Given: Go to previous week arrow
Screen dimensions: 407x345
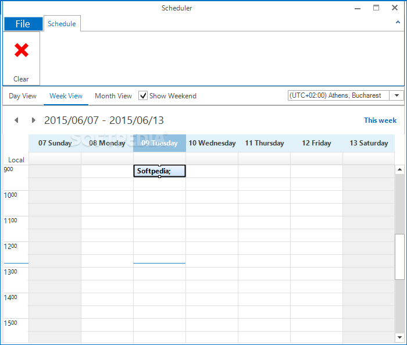Looking at the screenshot, I should click(16, 120).
